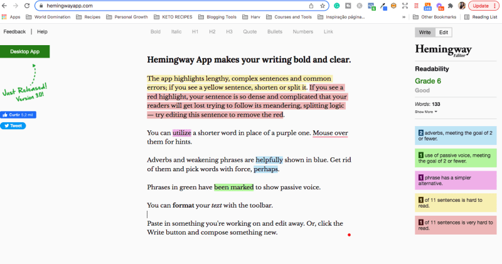Screen dimensions: 502x264
Task: Open the Grammarly extension icon
Action: pos(337,6)
